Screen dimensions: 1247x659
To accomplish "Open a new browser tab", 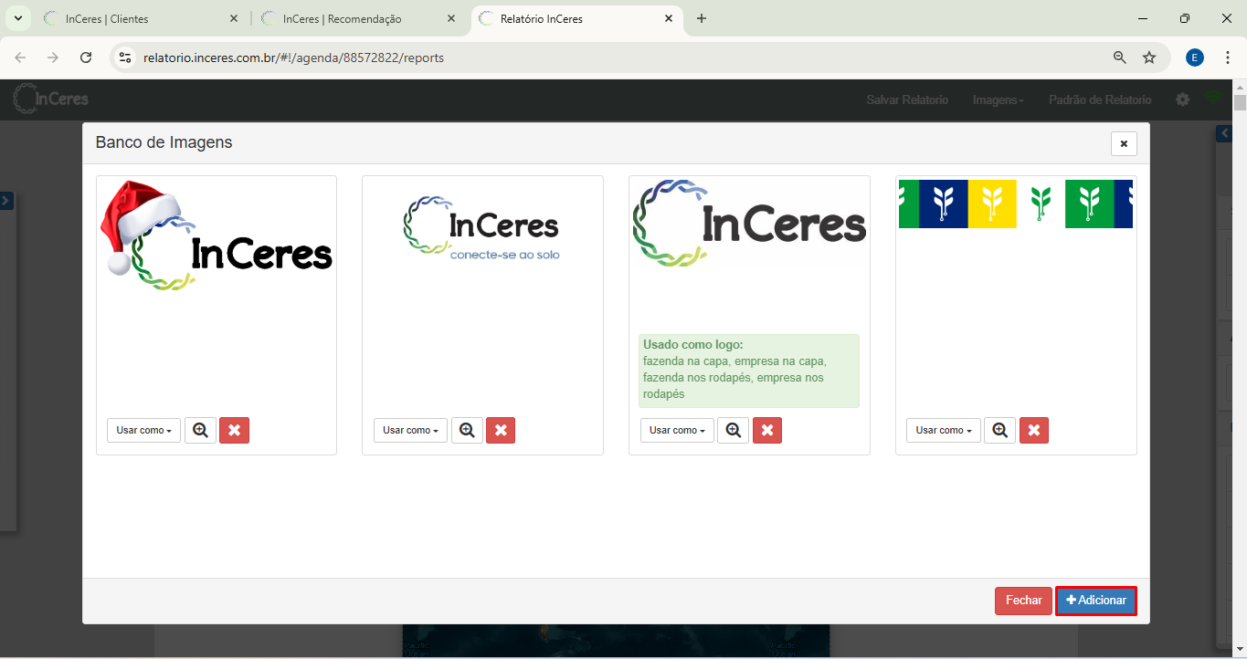I will tap(702, 18).
